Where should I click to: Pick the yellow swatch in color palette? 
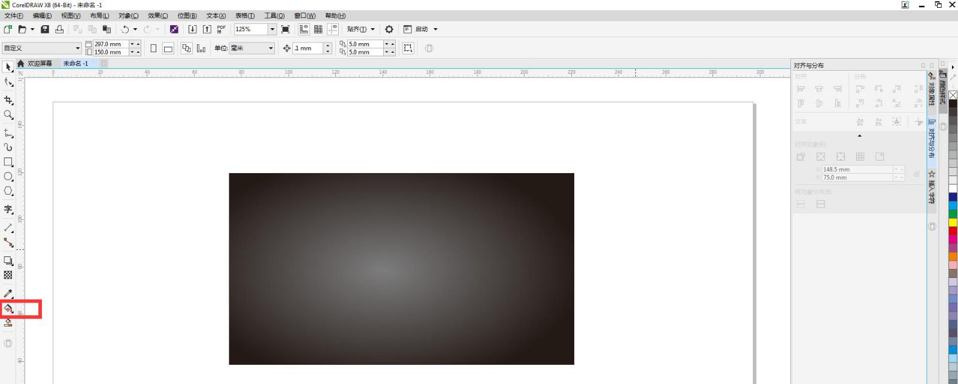[x=953, y=223]
